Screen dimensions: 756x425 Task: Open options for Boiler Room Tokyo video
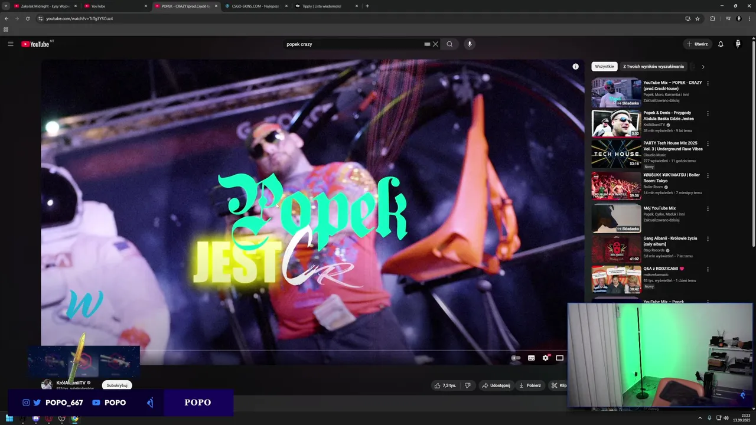(x=708, y=175)
